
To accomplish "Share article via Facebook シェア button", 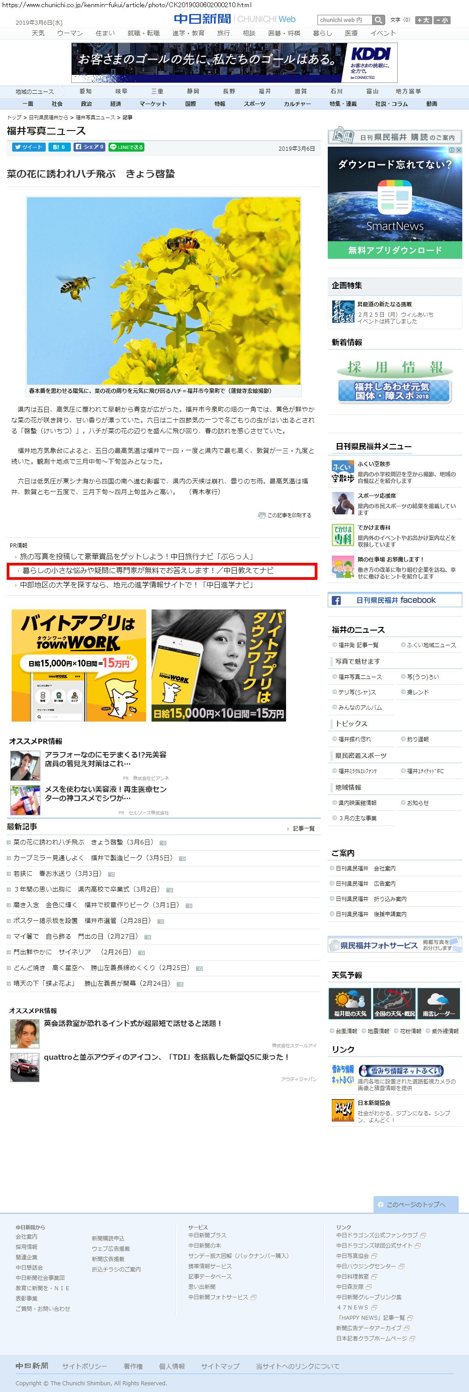I will tap(89, 147).
